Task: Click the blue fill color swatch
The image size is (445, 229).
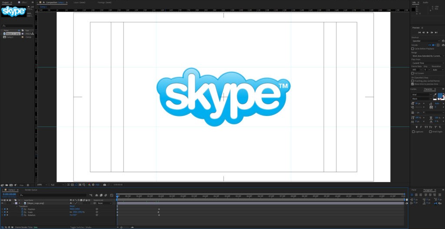Action: pyautogui.click(x=440, y=95)
